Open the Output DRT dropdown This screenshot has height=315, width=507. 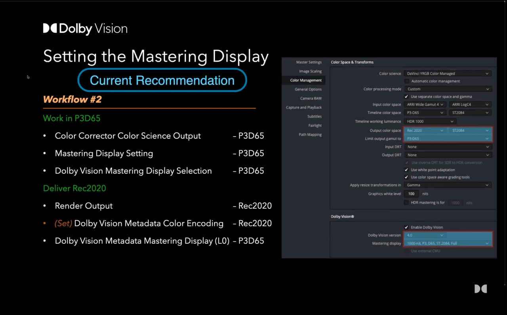[448, 155]
